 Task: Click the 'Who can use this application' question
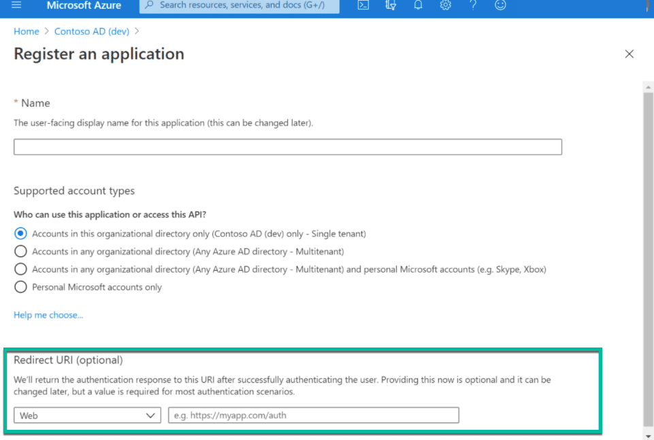point(110,215)
